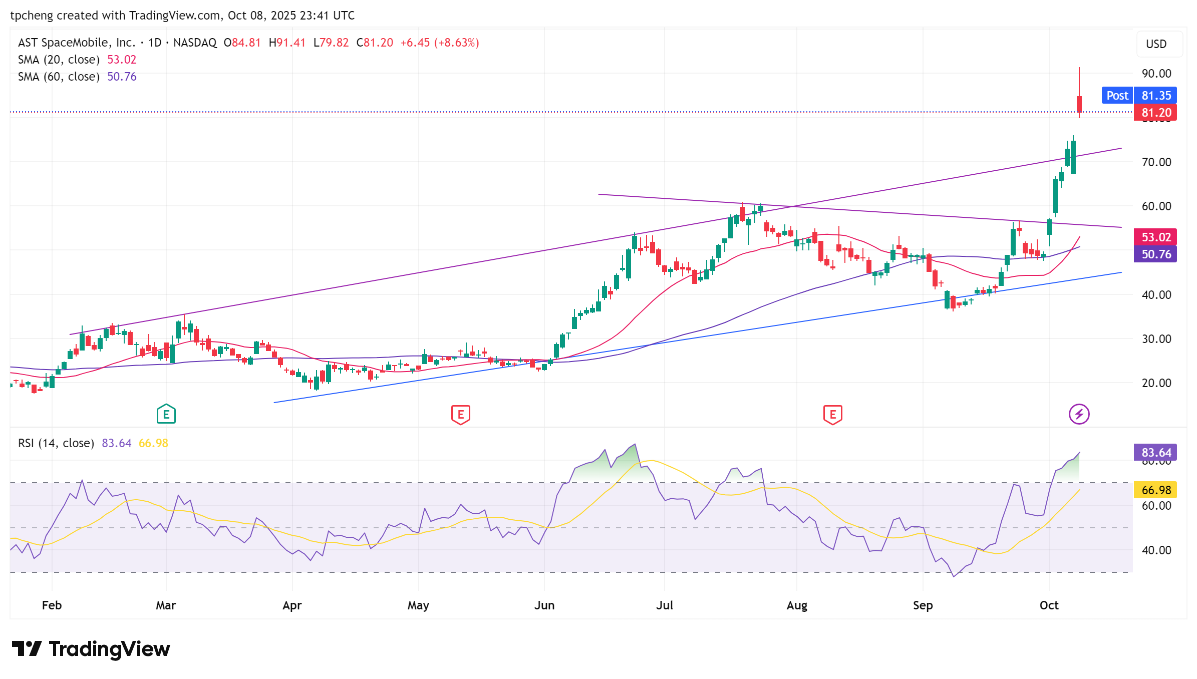
Task: Click the purple lightning event icon near October
Action: [1079, 414]
